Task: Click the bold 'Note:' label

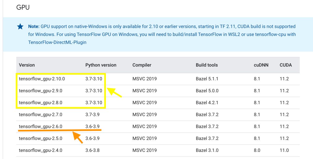Action: 34,27
